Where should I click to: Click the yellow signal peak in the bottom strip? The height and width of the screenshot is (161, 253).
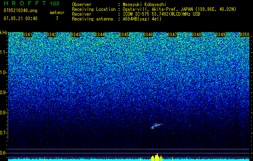point(156,157)
